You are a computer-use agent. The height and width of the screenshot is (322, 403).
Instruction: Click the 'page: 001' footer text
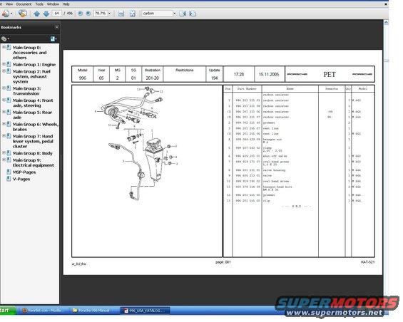pyautogui.click(x=223, y=262)
